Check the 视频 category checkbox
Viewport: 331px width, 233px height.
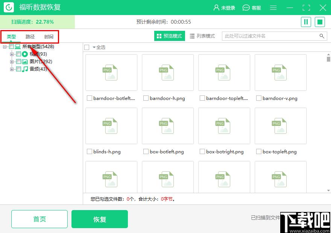tap(18, 54)
